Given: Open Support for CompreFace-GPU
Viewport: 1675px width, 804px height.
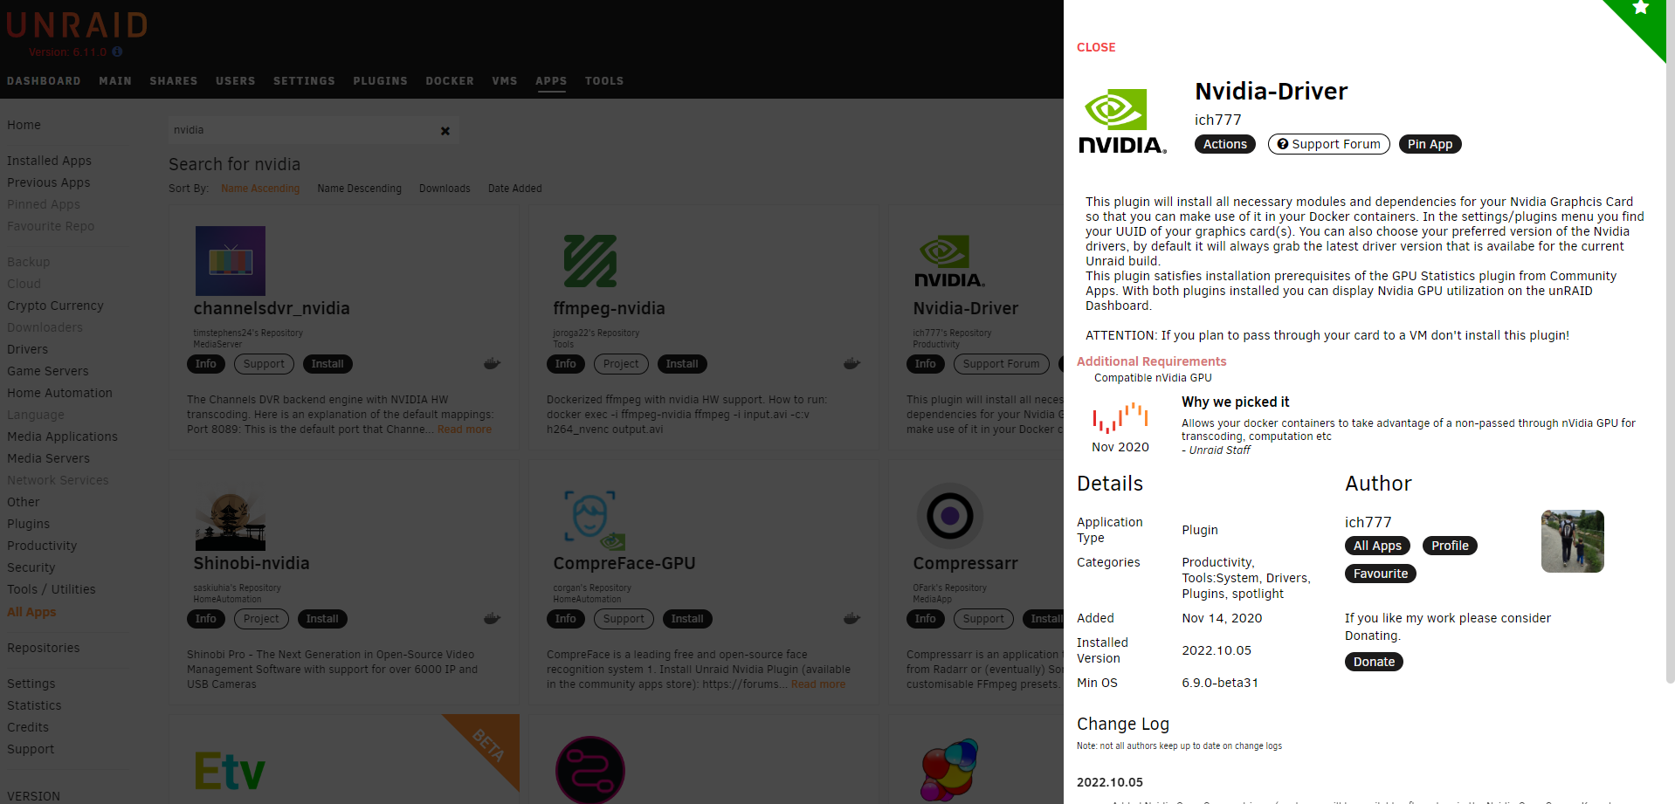Looking at the screenshot, I should point(624,619).
